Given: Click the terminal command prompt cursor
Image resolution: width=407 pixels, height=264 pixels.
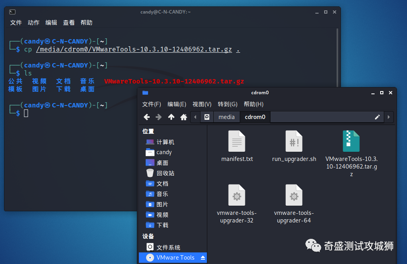Looking at the screenshot, I should tap(26, 113).
